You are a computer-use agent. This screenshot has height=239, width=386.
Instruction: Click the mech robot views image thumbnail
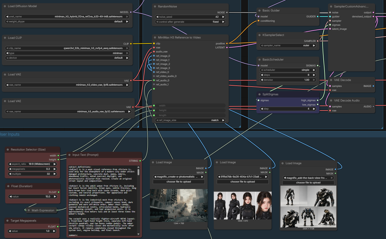coord(308,206)
